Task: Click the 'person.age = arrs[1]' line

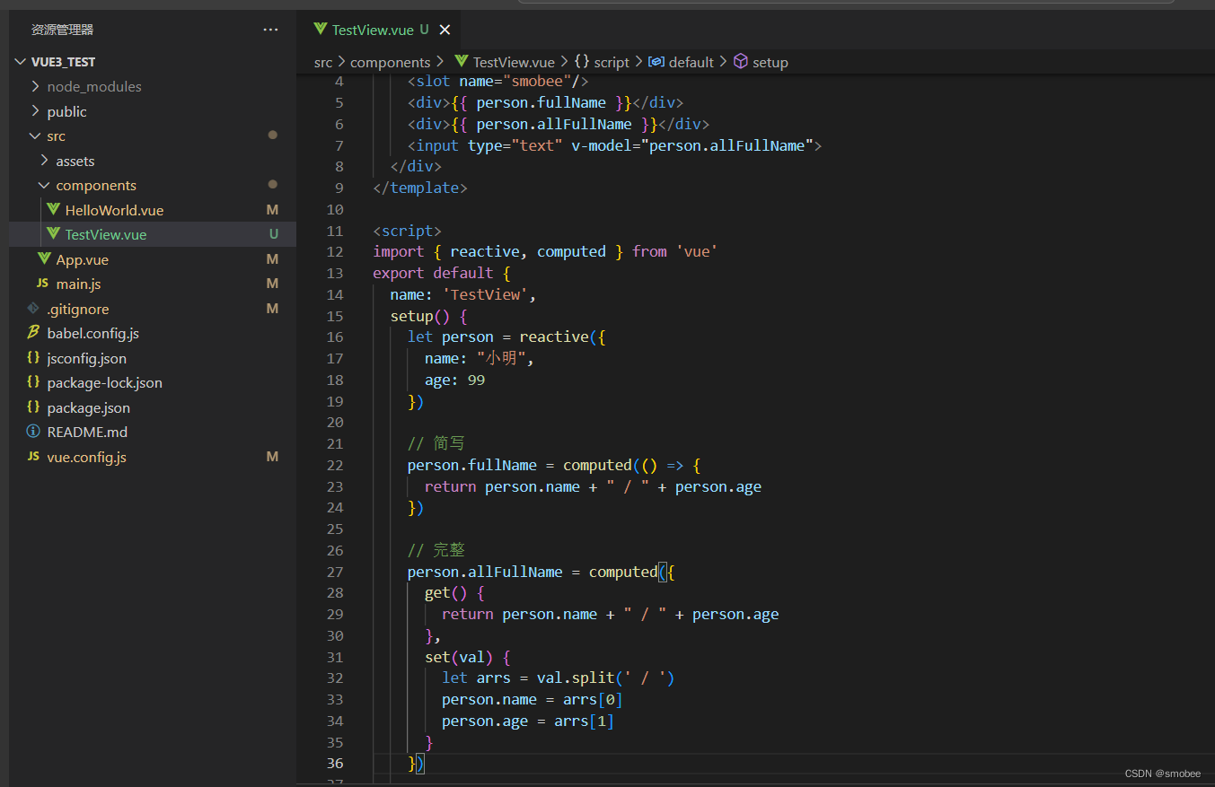Action: click(528, 721)
